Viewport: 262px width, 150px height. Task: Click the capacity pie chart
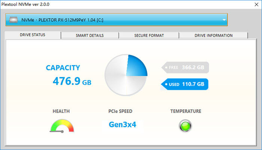coord(126,75)
